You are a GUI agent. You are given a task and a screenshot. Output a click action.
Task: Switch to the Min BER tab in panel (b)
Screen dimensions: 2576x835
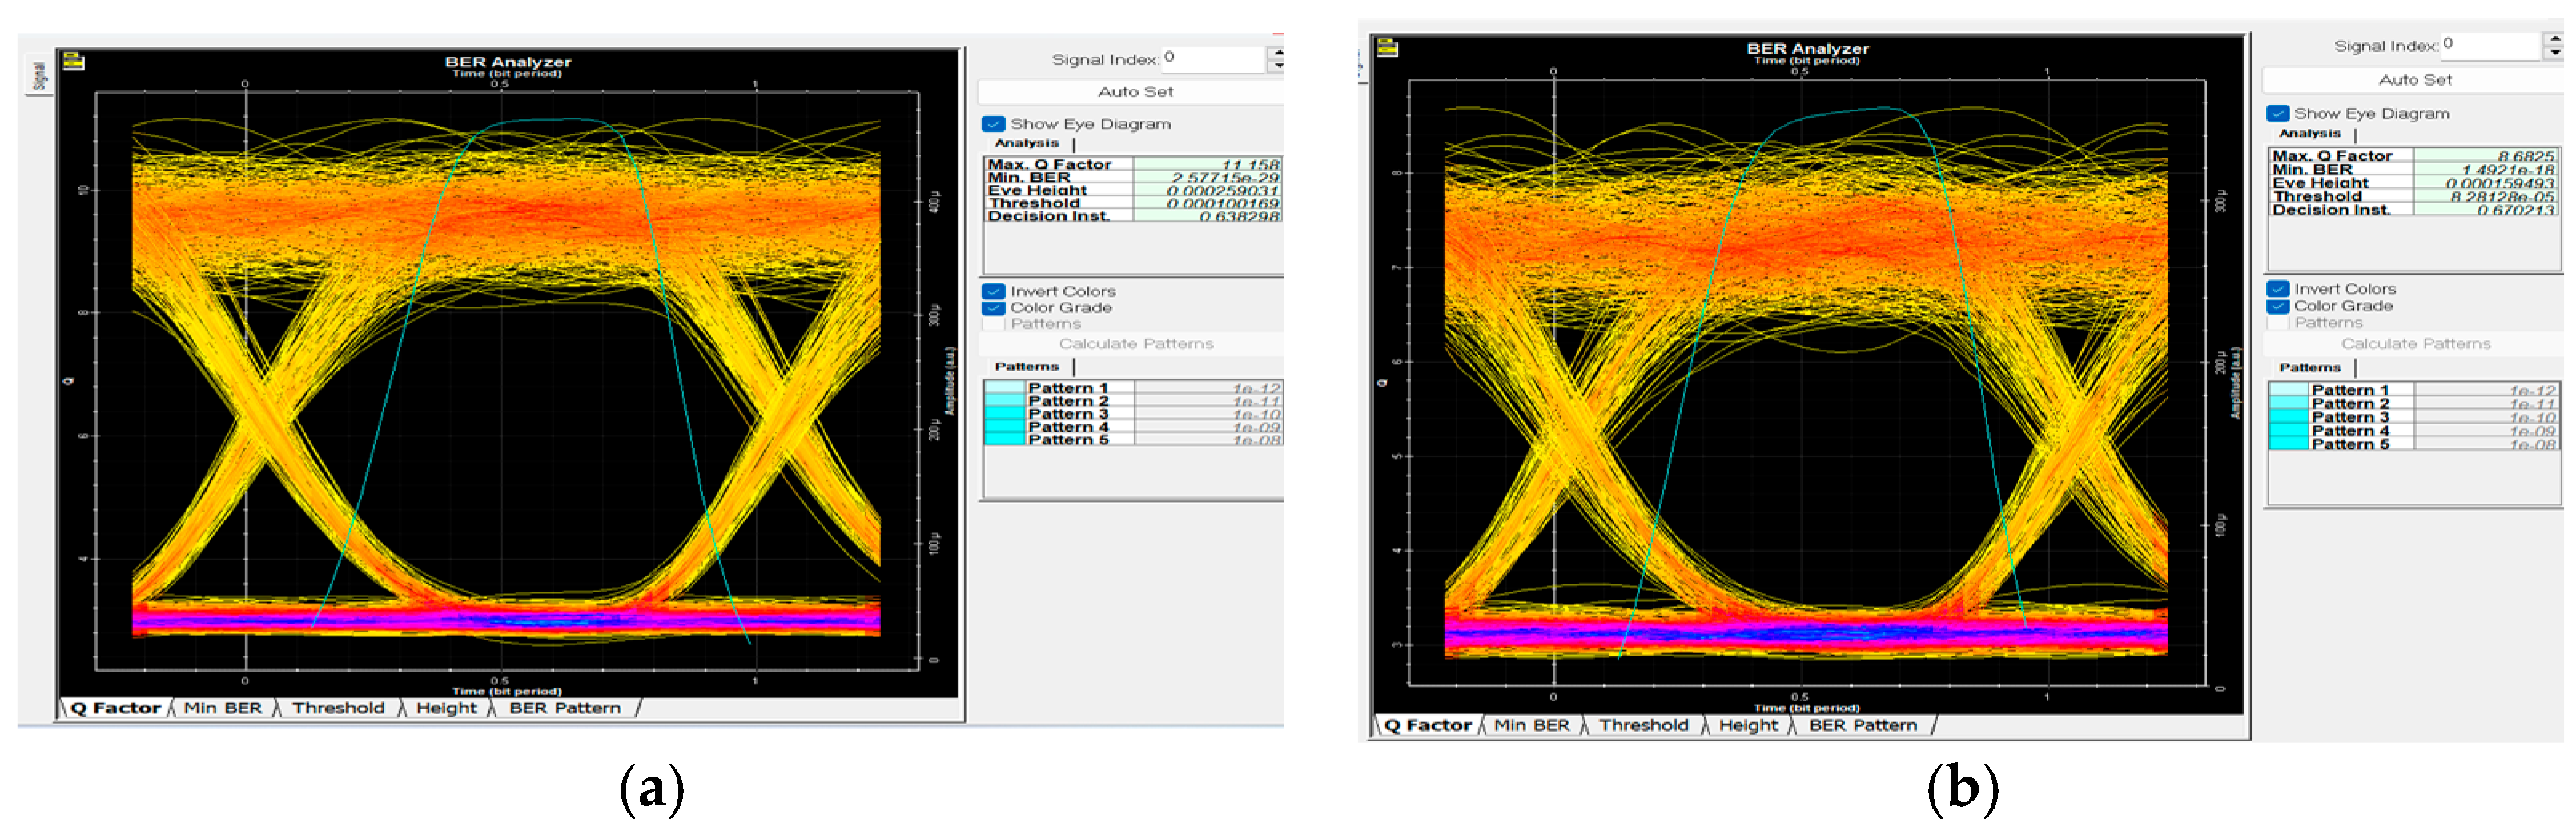[1531, 725]
